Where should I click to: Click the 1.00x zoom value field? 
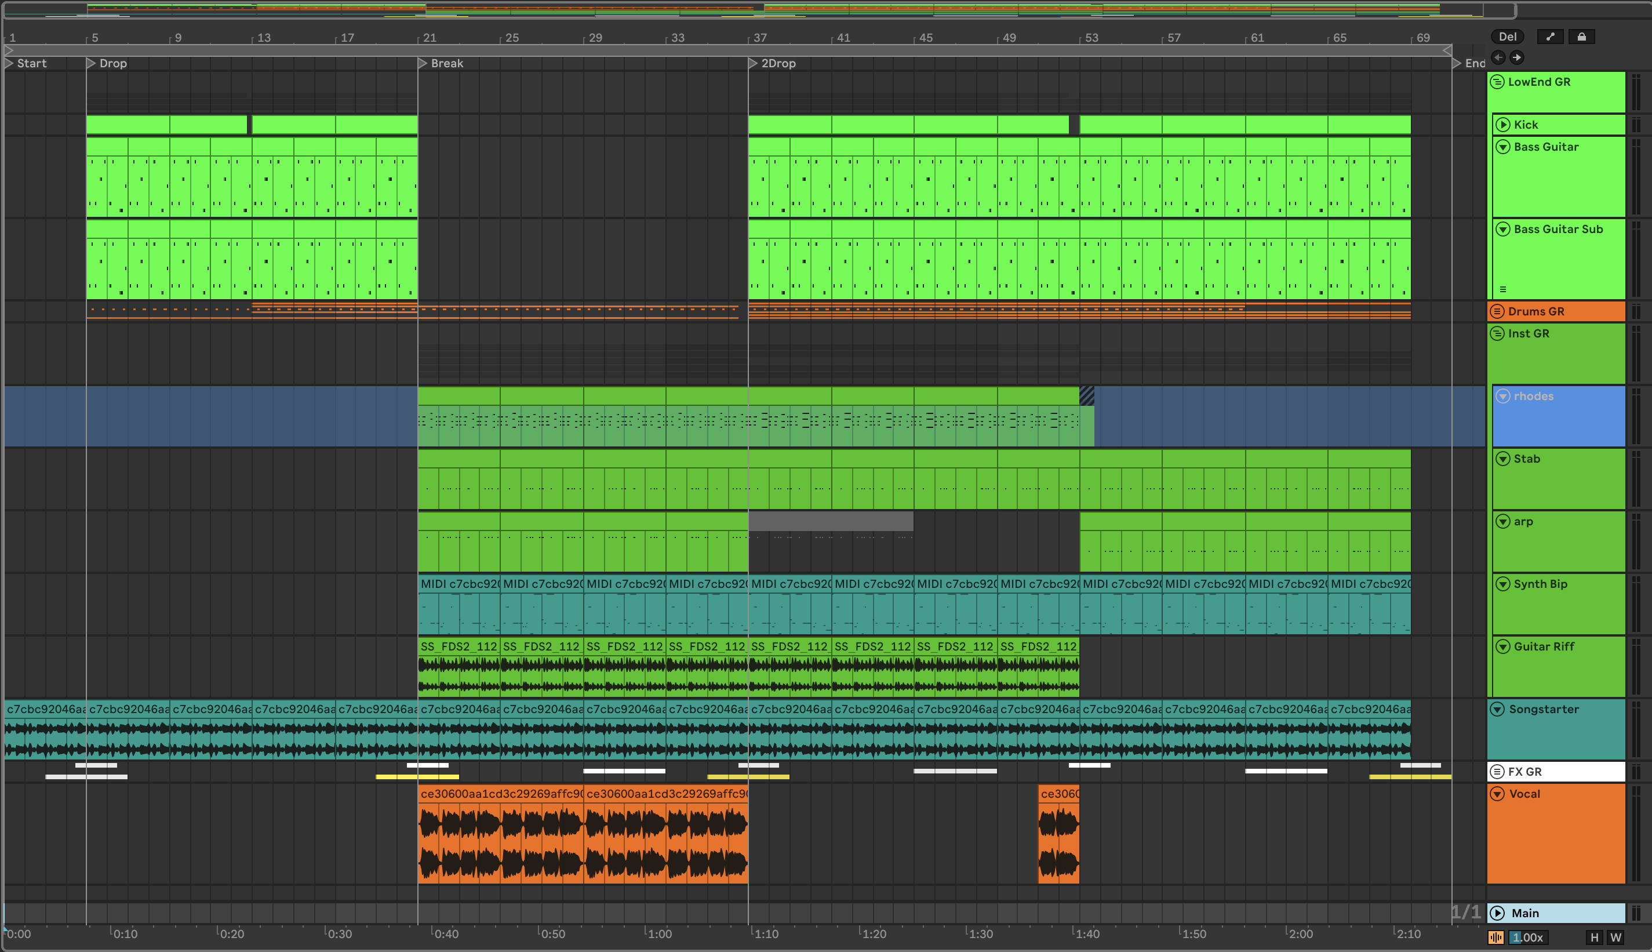[1528, 937]
